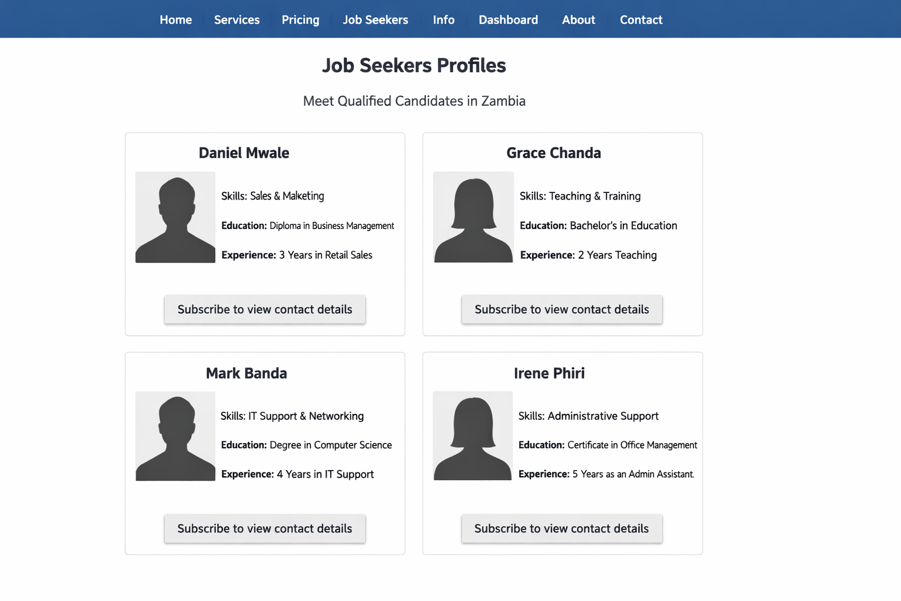901x601 pixels.
Task: Open the Info navigation item
Action: (443, 20)
